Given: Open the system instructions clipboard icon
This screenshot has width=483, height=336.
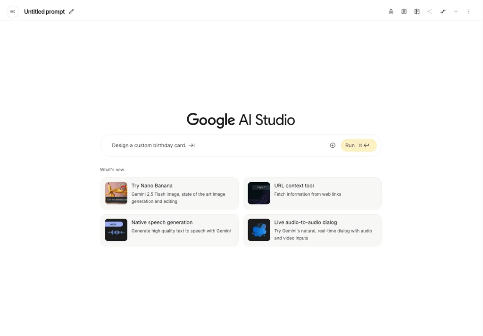Looking at the screenshot, I should [404, 12].
